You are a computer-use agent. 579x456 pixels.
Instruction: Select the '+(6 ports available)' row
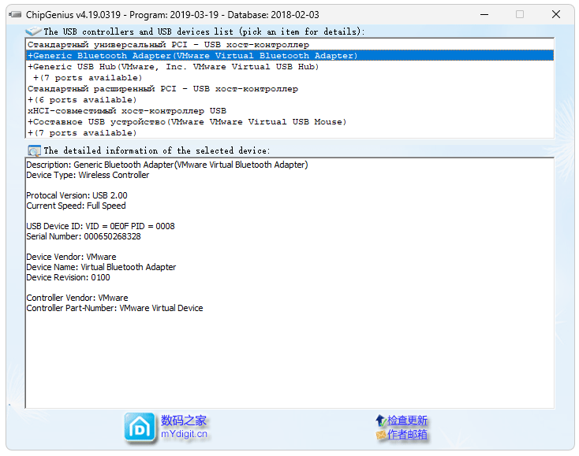[289, 100]
